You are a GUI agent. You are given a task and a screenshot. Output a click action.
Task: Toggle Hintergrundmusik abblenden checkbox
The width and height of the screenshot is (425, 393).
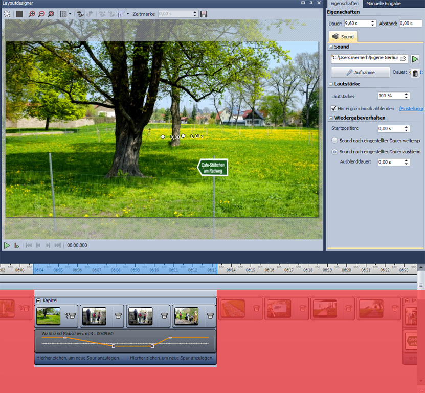point(334,108)
